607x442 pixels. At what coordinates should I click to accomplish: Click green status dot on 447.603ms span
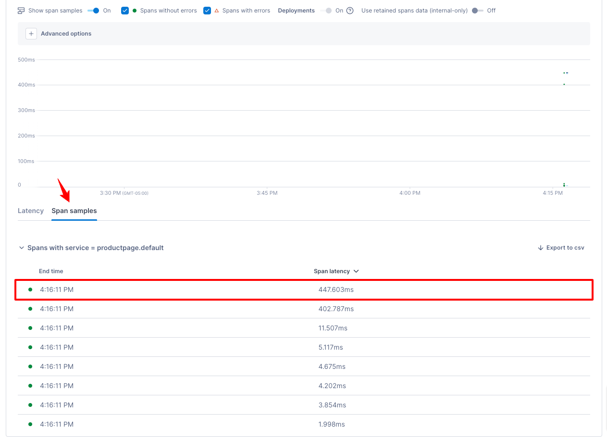coord(30,290)
